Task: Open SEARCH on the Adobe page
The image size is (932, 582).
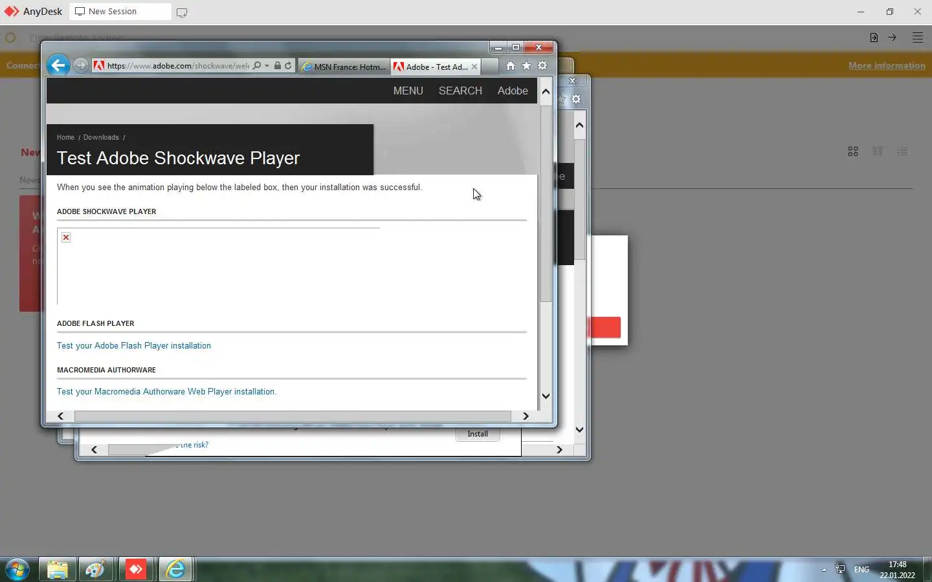Action: (x=460, y=91)
